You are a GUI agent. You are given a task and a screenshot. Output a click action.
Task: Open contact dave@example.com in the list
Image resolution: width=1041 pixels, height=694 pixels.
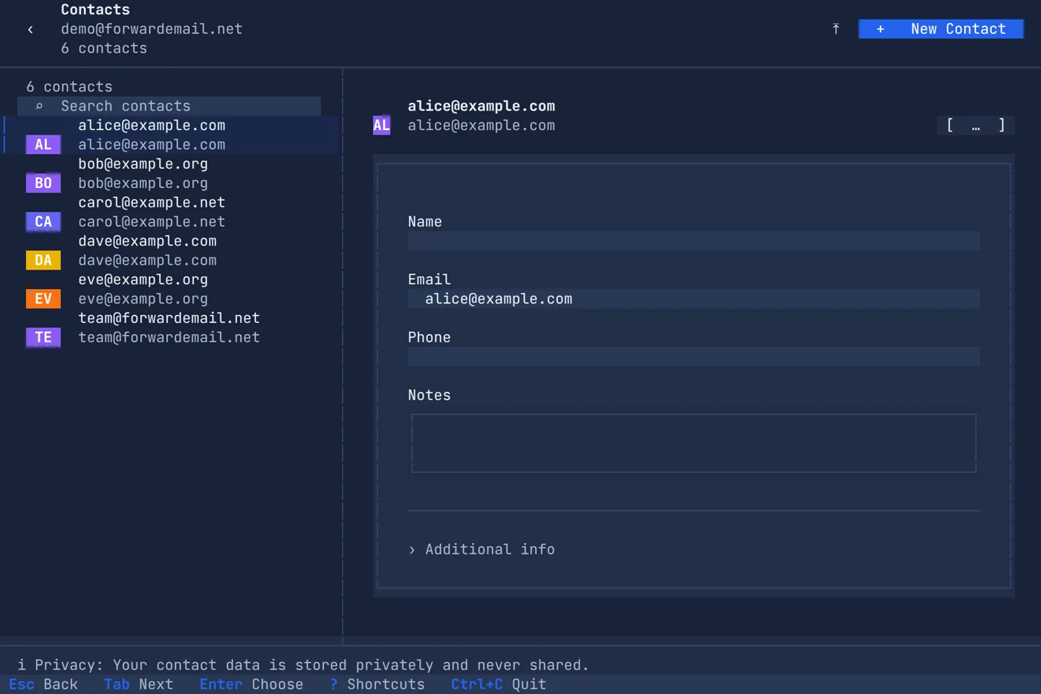pos(172,251)
